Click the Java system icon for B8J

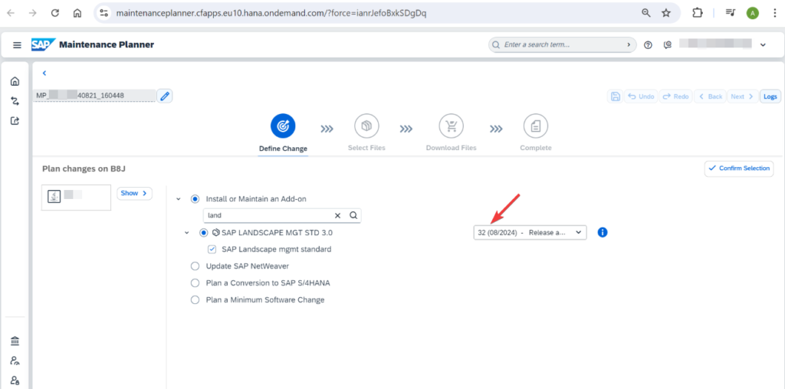54,197
